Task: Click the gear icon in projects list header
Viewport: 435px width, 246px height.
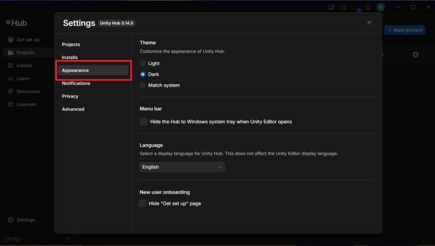Action: point(415,54)
